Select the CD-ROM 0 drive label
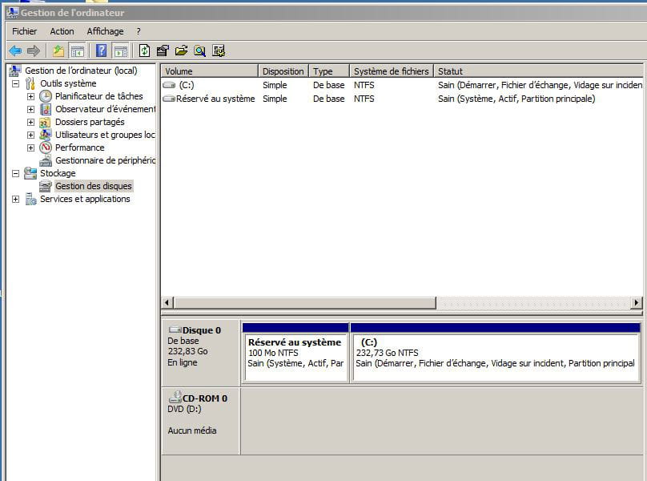Viewport: 647px width, 481px height. pos(201,421)
